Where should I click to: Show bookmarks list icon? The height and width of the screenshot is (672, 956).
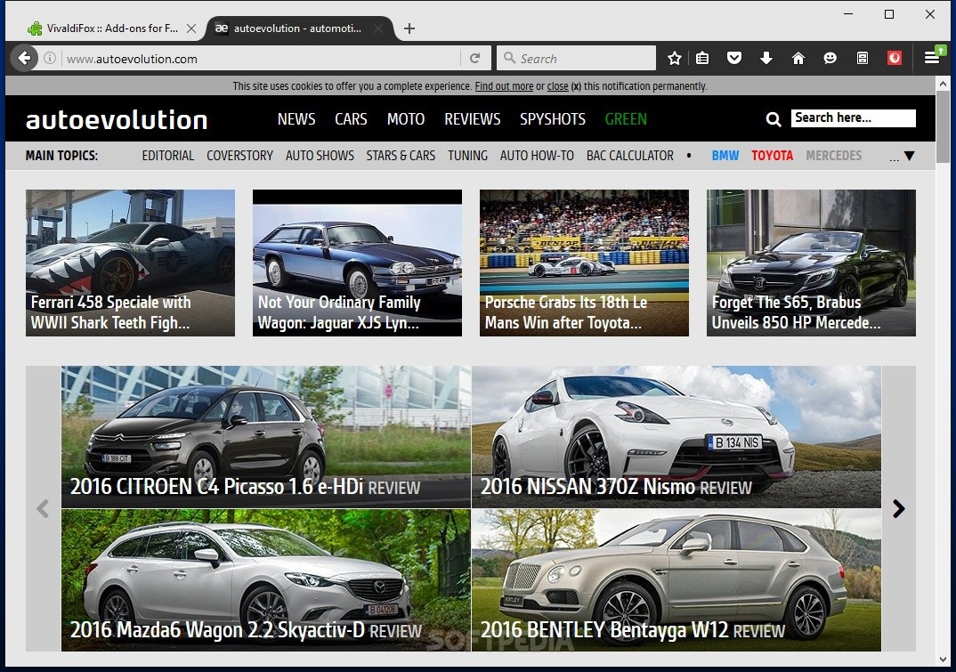702,59
